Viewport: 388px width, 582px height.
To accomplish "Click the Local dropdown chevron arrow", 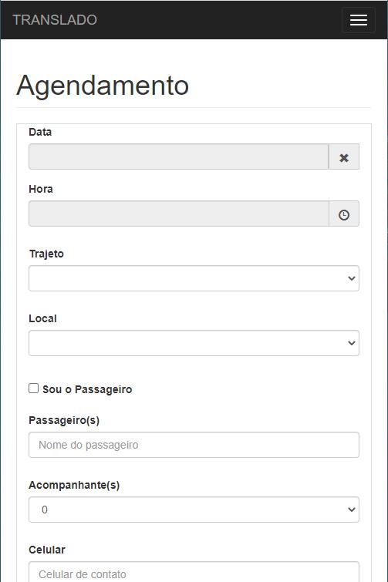I will pyautogui.click(x=351, y=343).
